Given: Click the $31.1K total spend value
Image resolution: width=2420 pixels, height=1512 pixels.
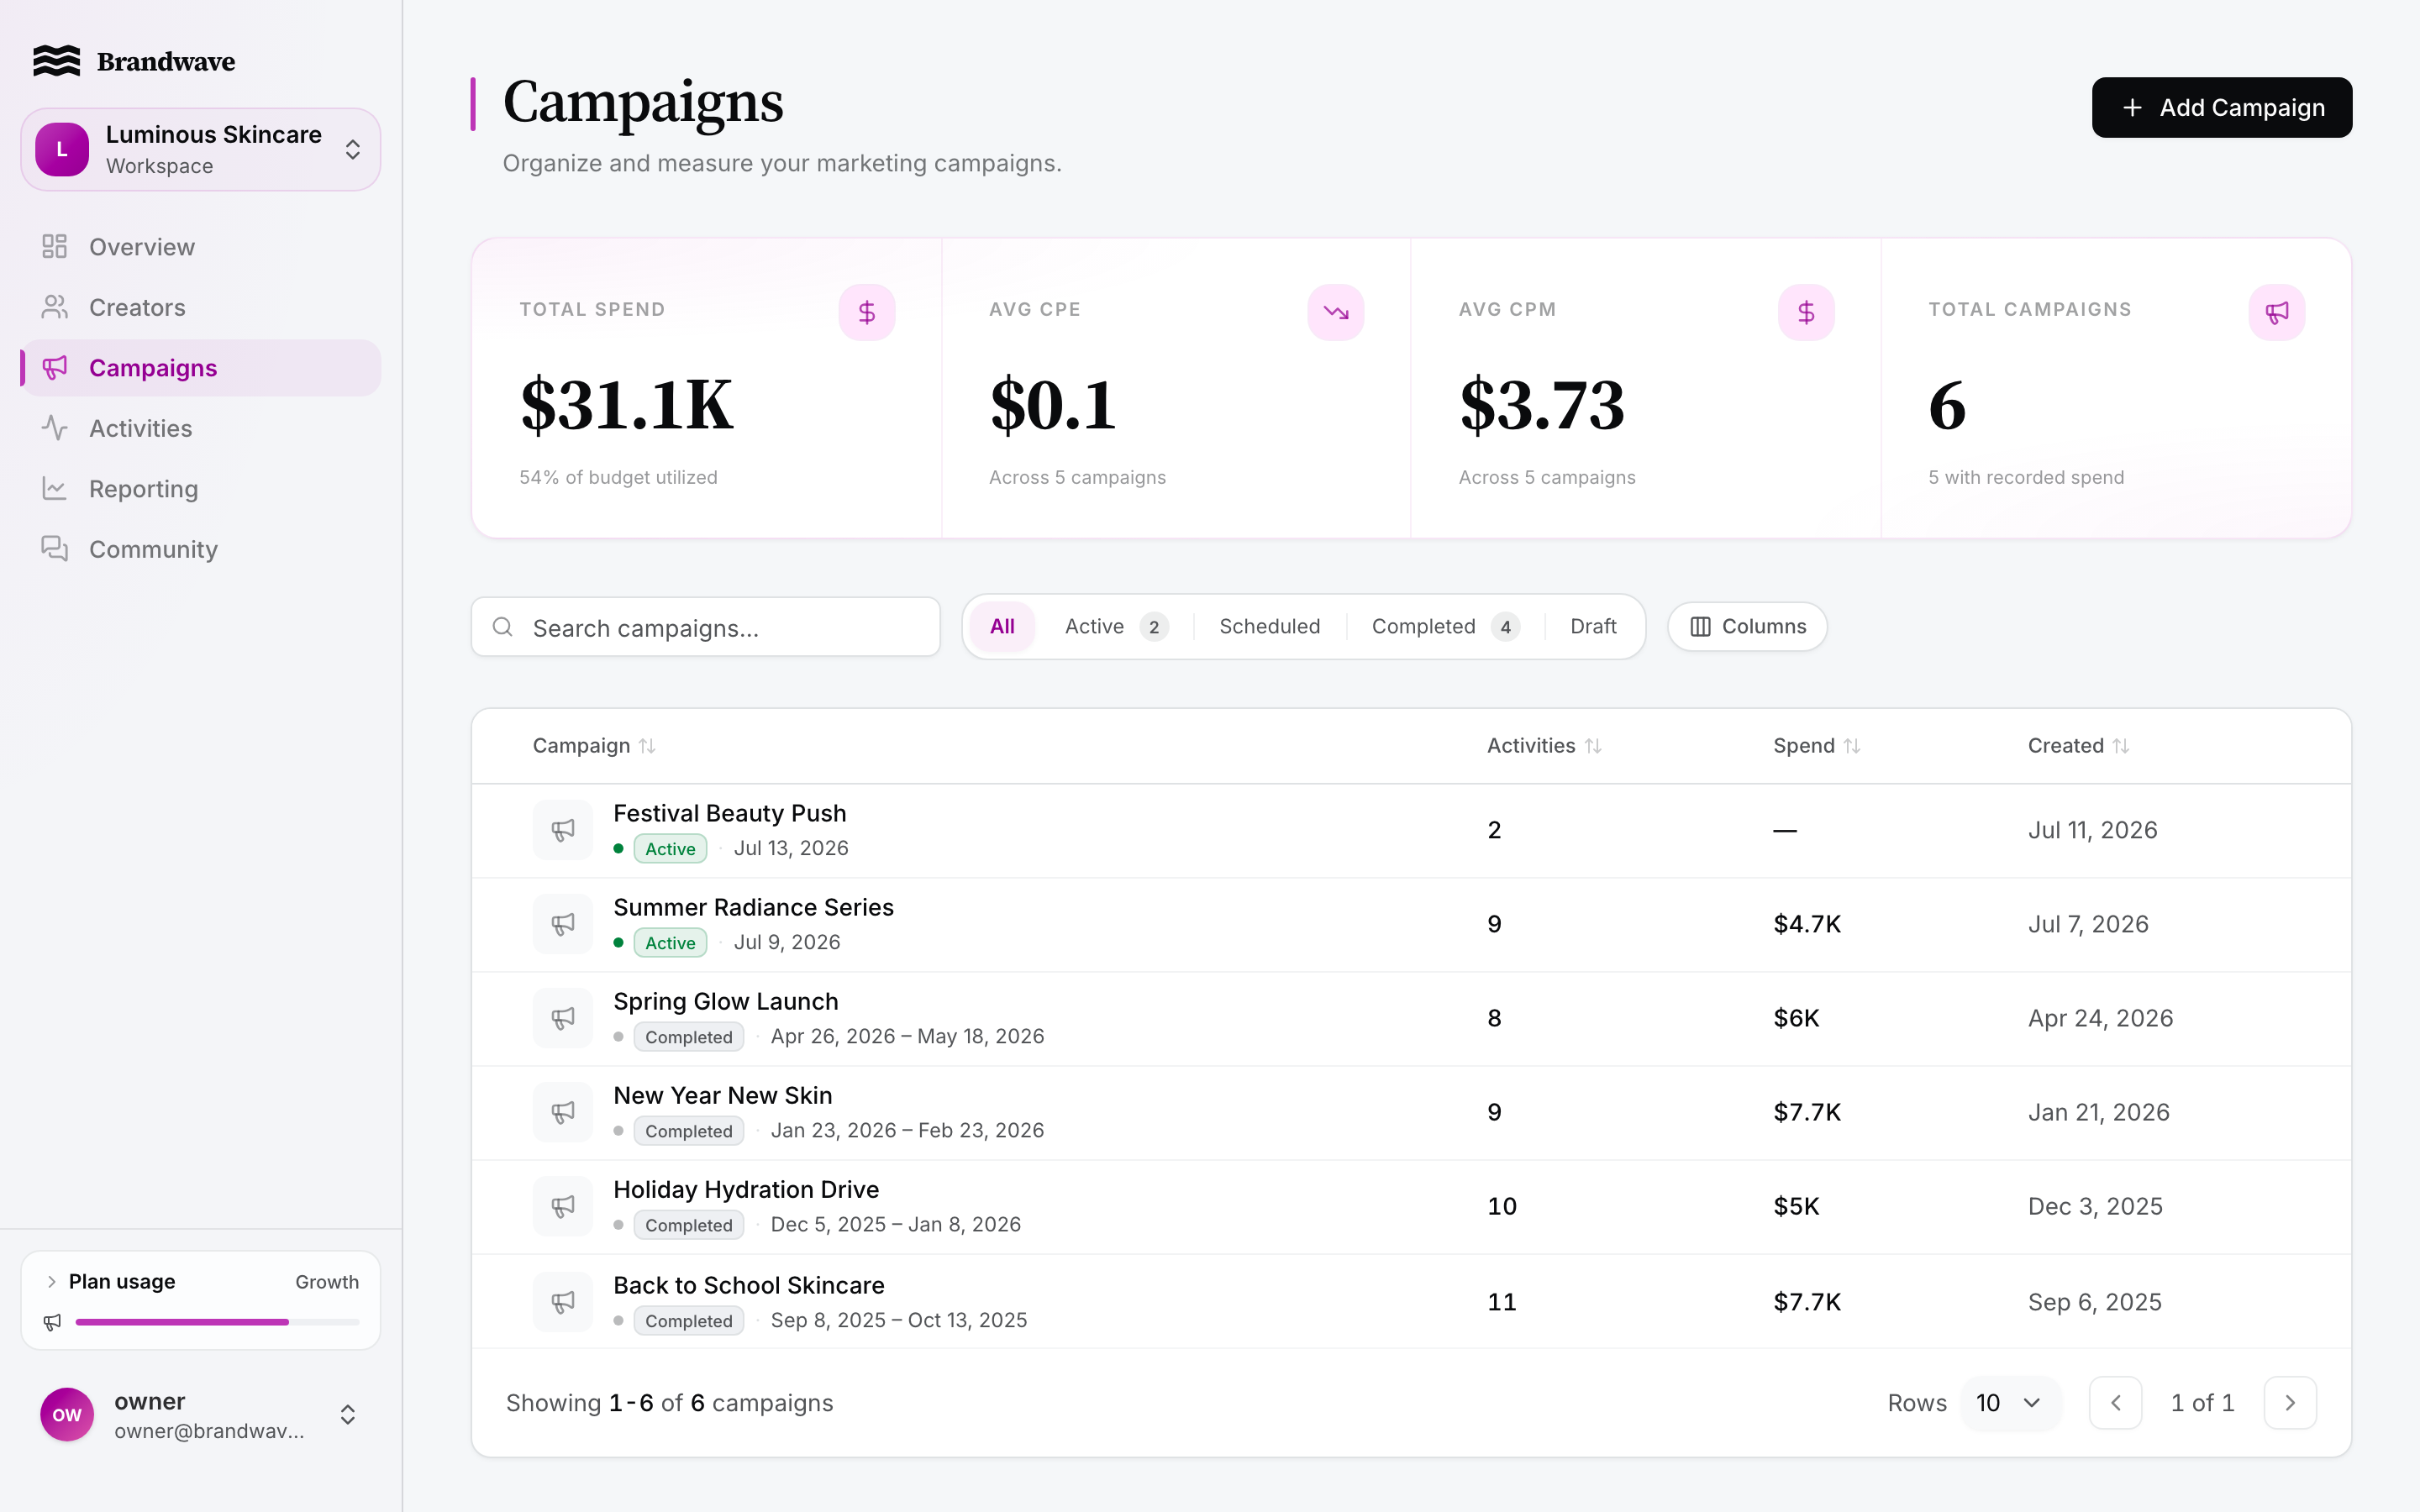Looking at the screenshot, I should (626, 405).
